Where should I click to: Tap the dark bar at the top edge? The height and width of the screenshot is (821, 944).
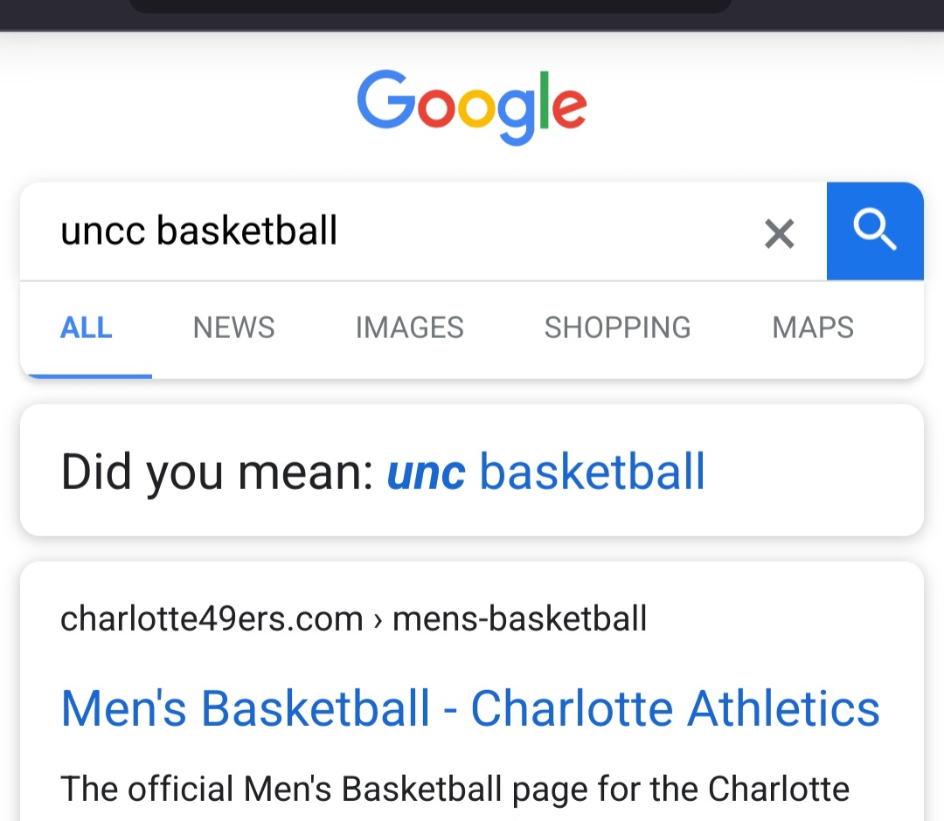pyautogui.click(x=430, y=7)
